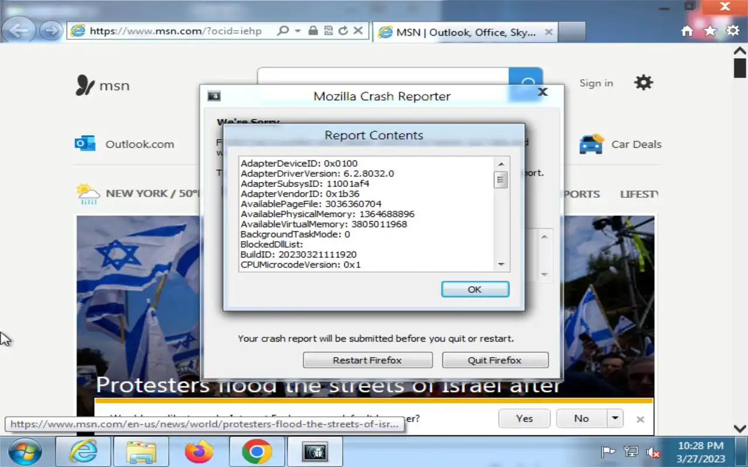Open the Outlook.com link
The width and height of the screenshot is (748, 467).
(x=140, y=144)
